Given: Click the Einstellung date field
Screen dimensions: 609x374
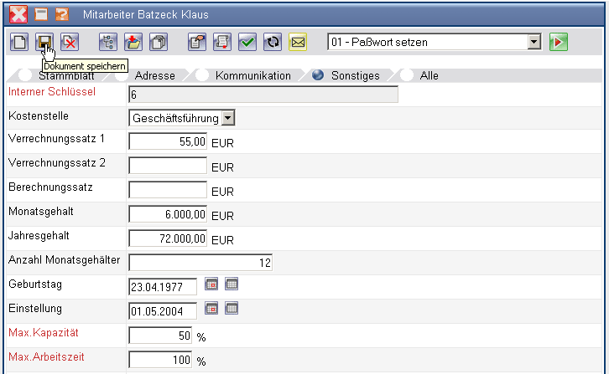Looking at the screenshot, I should [163, 311].
